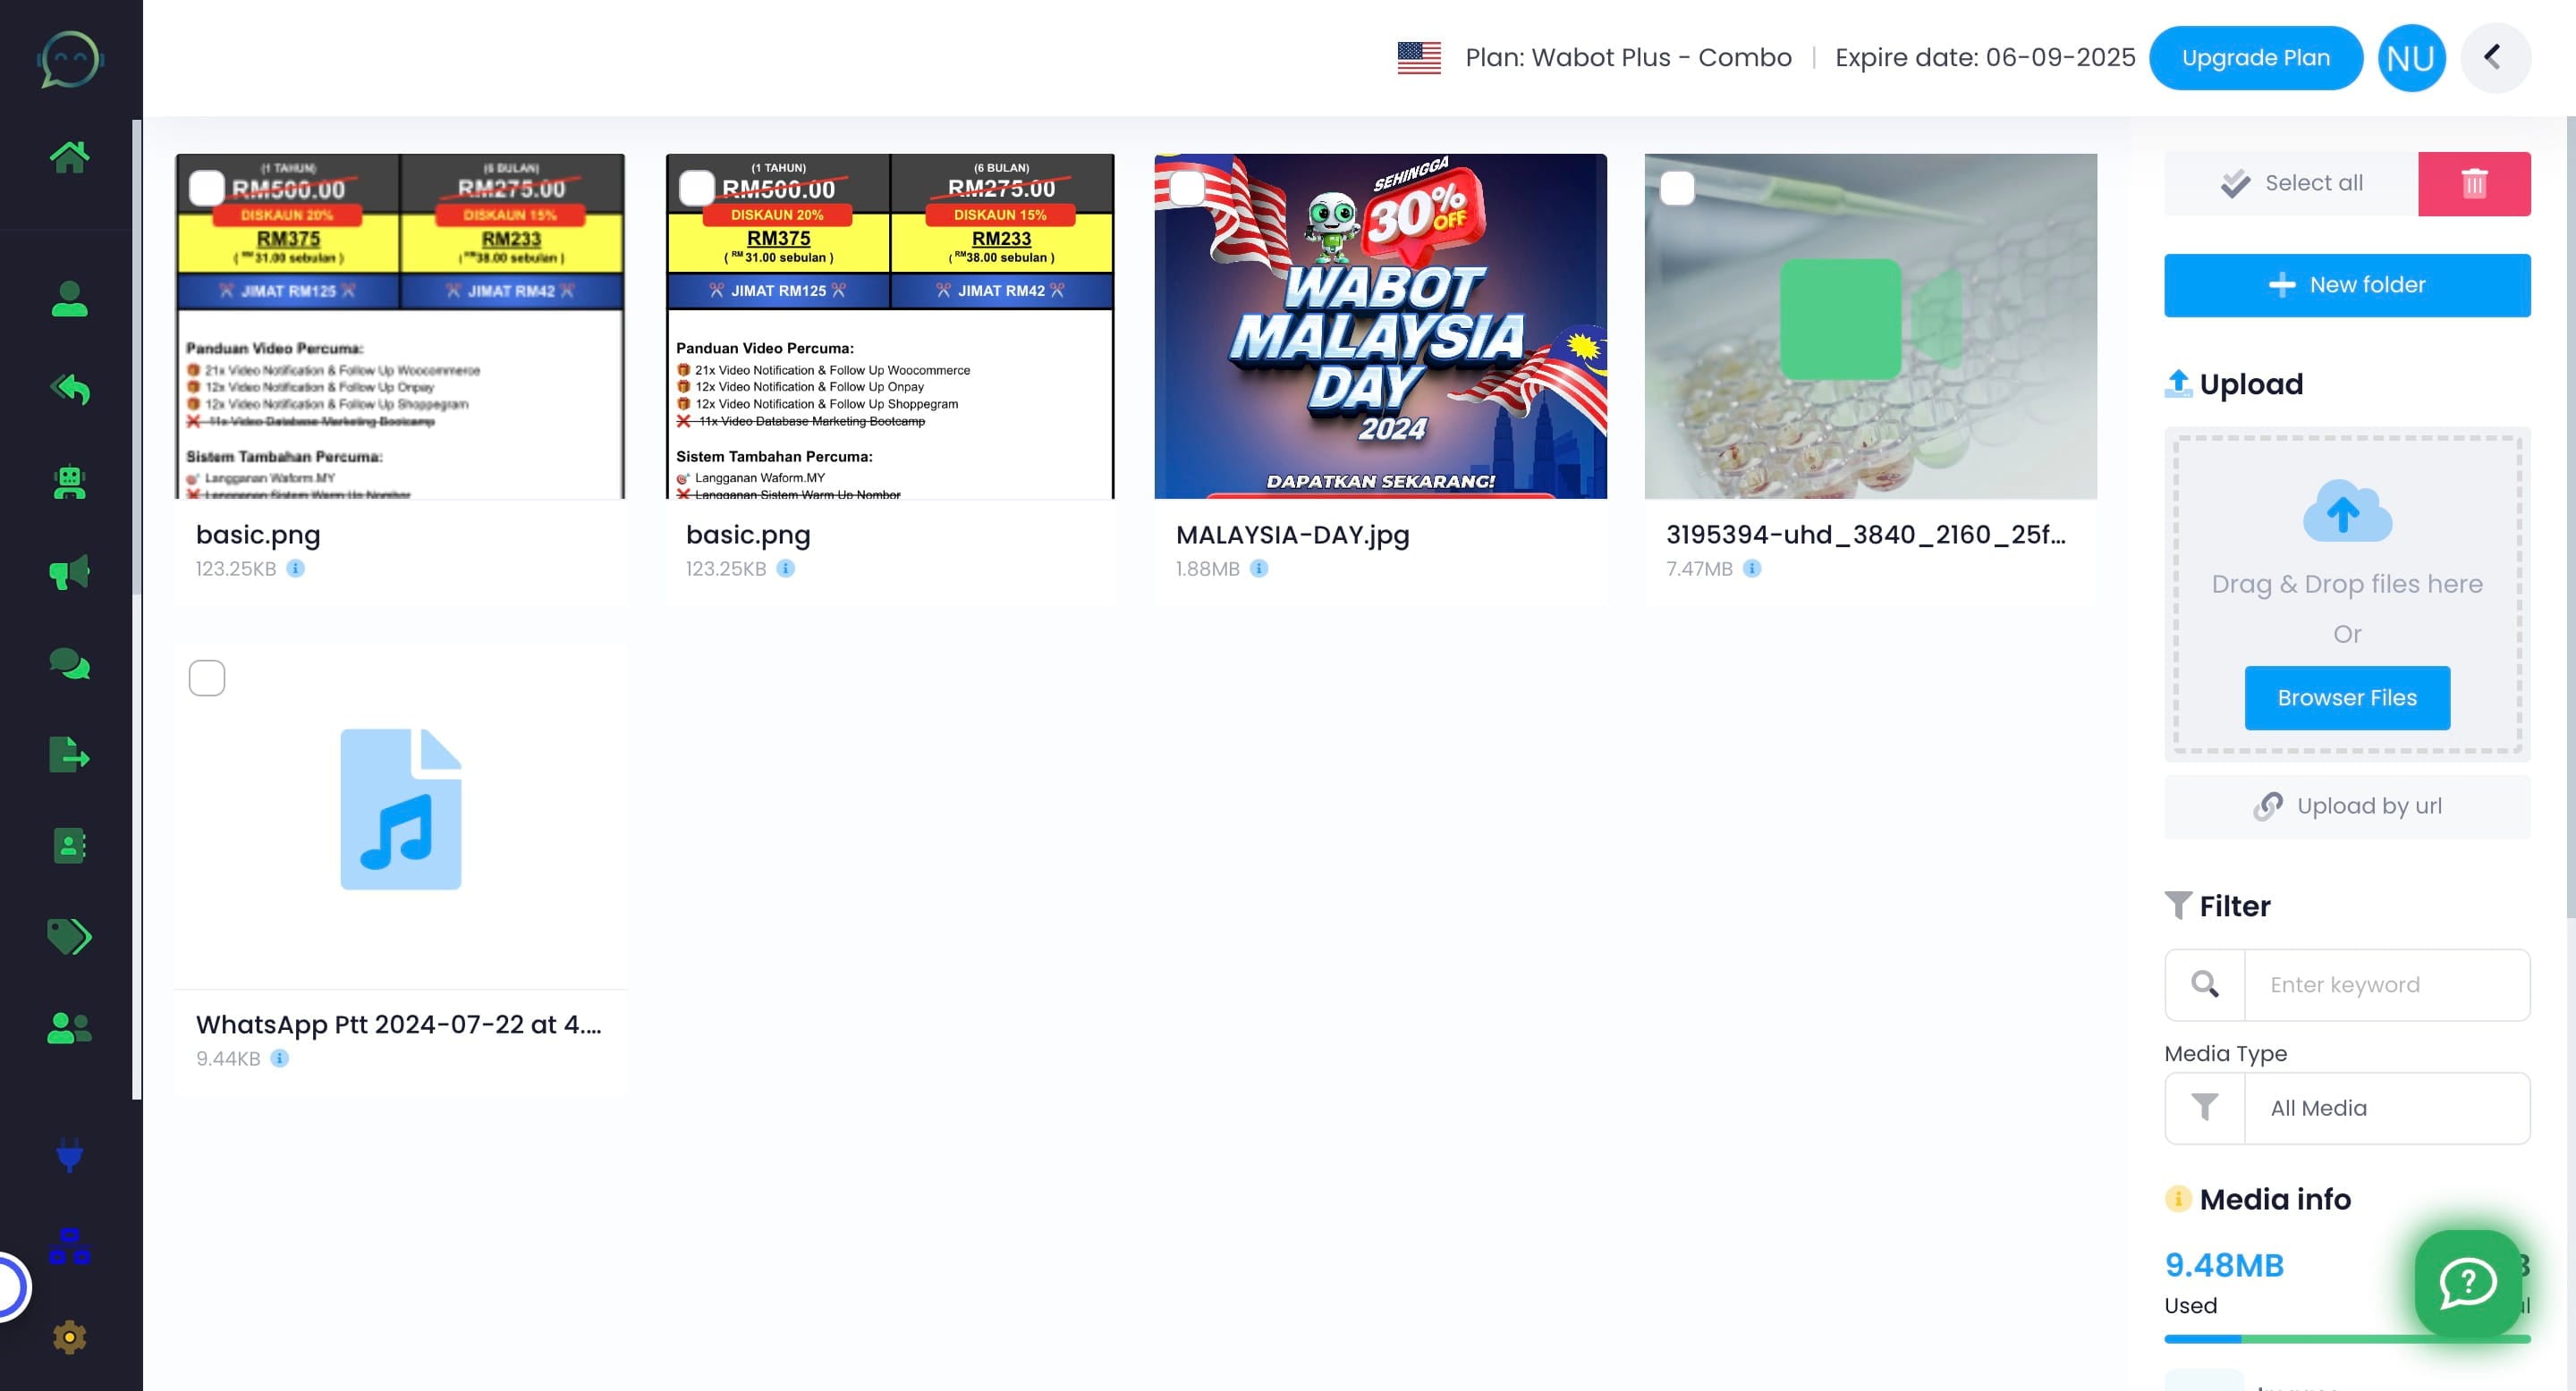This screenshot has width=2576, height=1391.
Task: Click the Upgrade Plan button
Action: (x=2255, y=58)
